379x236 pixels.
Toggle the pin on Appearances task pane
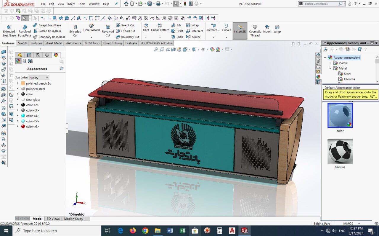point(377,43)
